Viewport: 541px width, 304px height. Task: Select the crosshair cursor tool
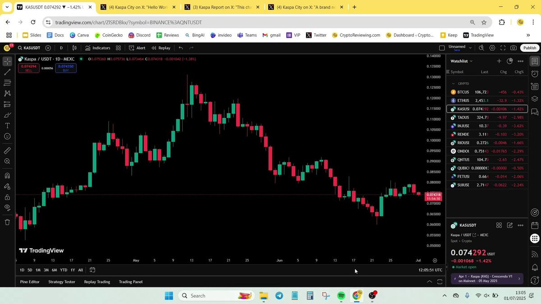(7, 61)
